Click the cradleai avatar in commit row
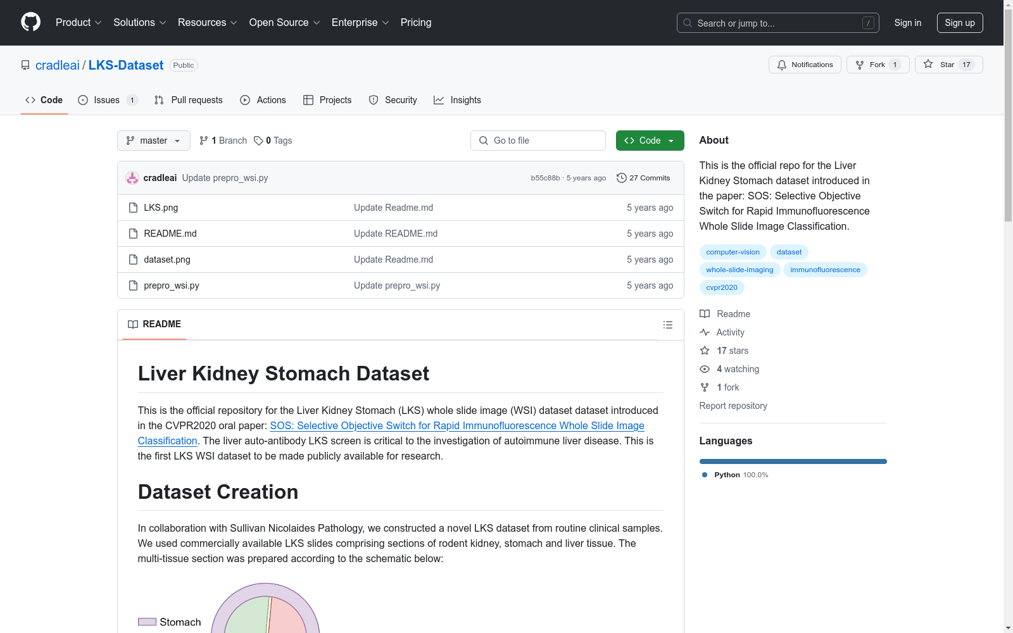 click(x=132, y=178)
